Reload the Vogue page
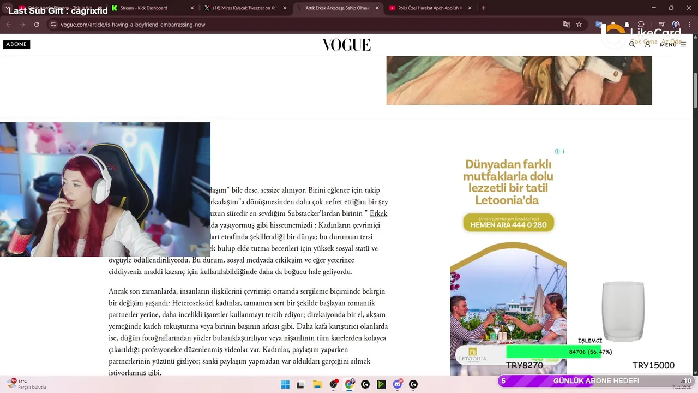Screen dimensions: 698x393 37,25
